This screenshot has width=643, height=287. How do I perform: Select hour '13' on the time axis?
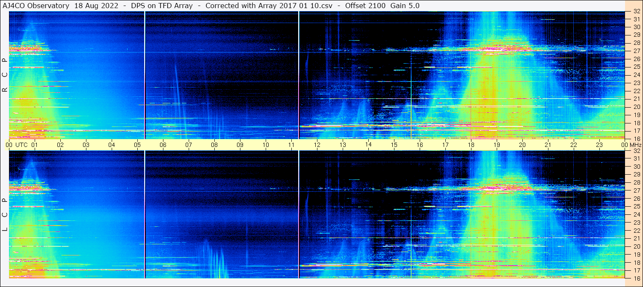[x=343, y=145]
